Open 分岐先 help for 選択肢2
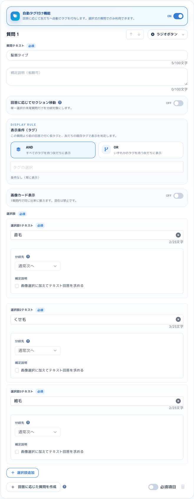Image resolution: width=194 pixels, height=499 pixels. [28, 341]
